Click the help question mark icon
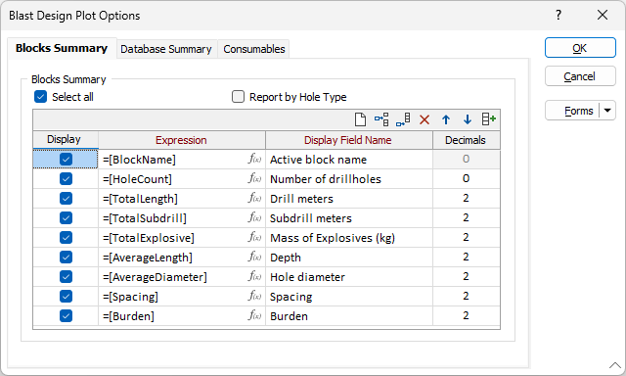The width and height of the screenshot is (626, 376). tap(559, 16)
